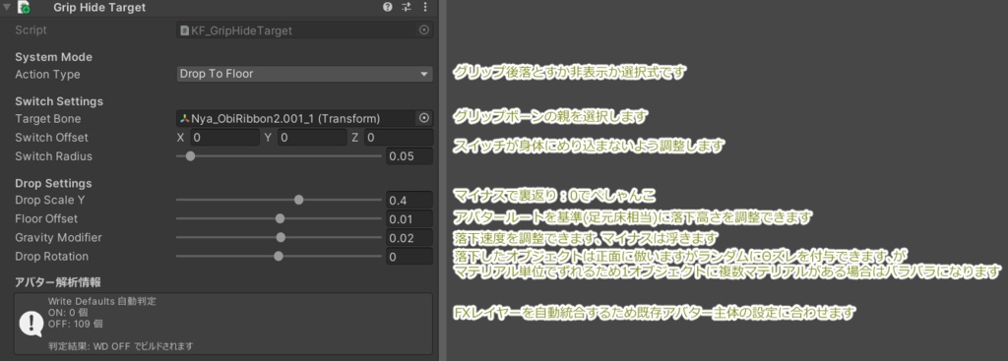
Task: Click the Drop Rotation value field 0
Action: coord(409,257)
